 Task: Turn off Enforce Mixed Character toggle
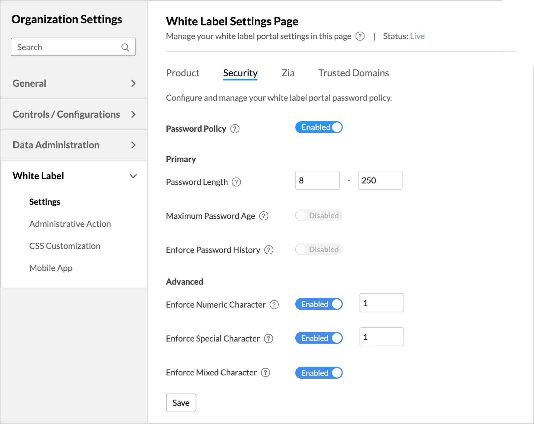319,373
